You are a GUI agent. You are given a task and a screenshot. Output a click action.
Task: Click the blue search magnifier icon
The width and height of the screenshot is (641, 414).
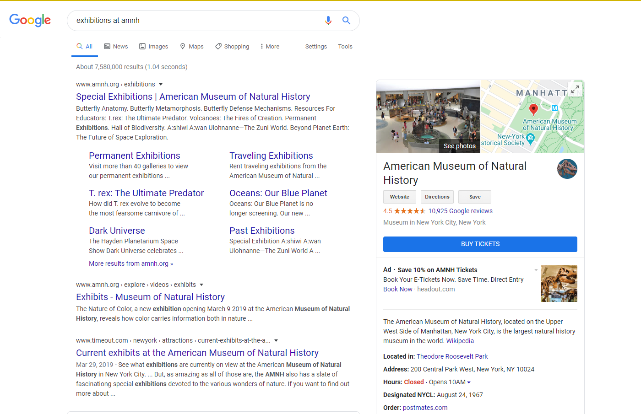(x=347, y=21)
